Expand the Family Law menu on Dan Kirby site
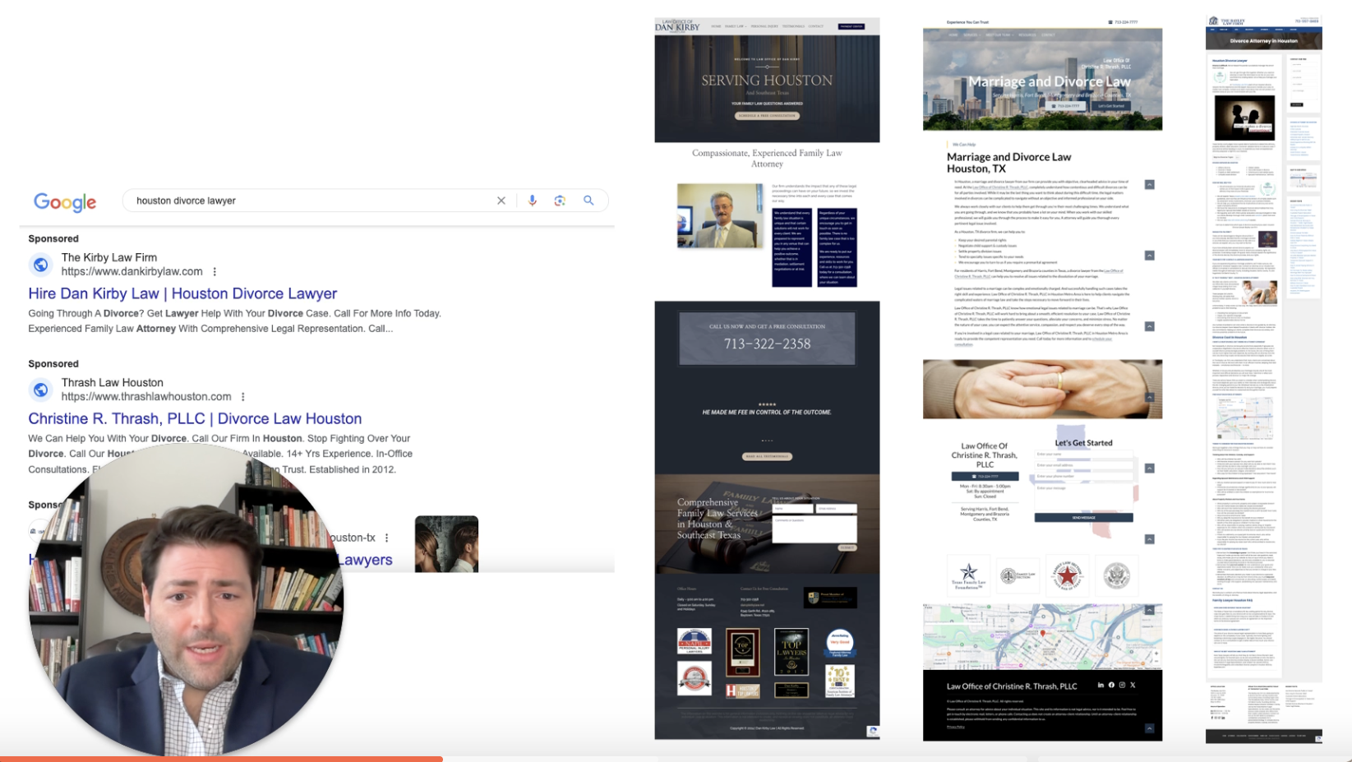Screen dimensions: 1352x762 tap(736, 26)
